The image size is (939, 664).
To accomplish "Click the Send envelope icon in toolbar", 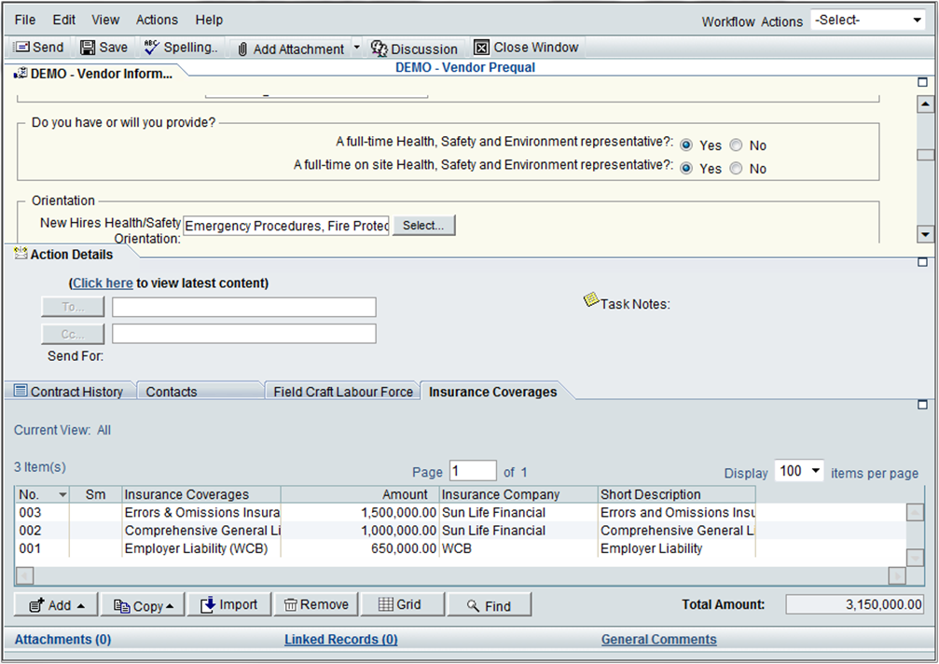I will click(21, 48).
